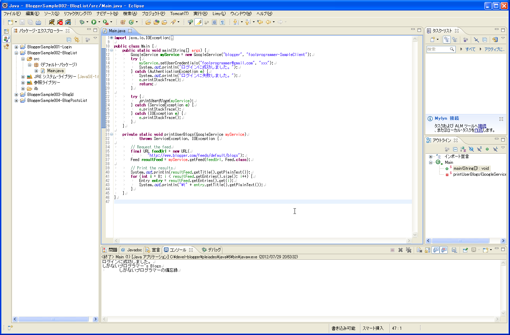Click Collapse All in Outline toolbar

455,149
